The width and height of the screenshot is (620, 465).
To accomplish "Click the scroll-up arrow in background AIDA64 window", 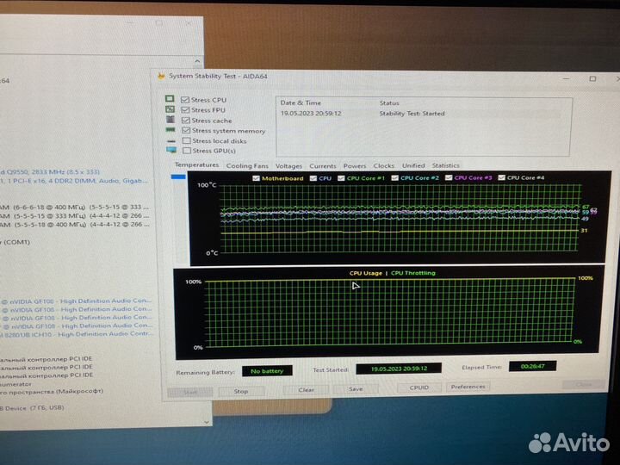I will coord(197,61).
